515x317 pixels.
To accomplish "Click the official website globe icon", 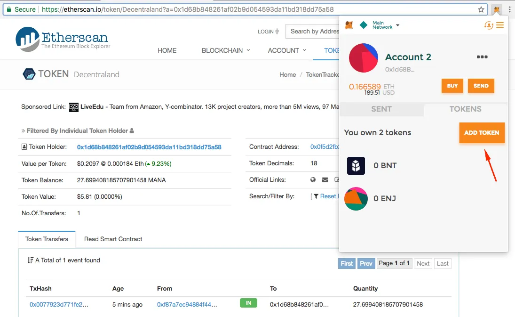I will (x=313, y=180).
